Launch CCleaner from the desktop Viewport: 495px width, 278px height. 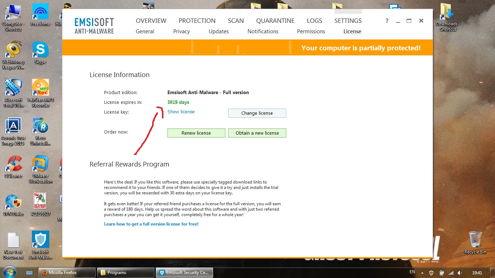[13, 167]
